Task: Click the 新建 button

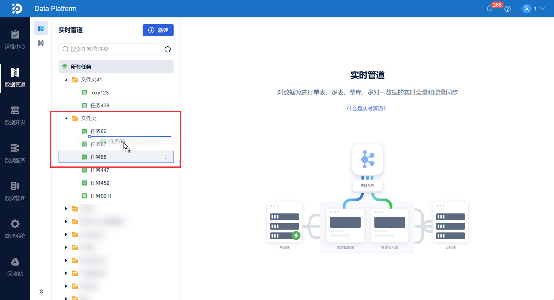Action: (158, 30)
